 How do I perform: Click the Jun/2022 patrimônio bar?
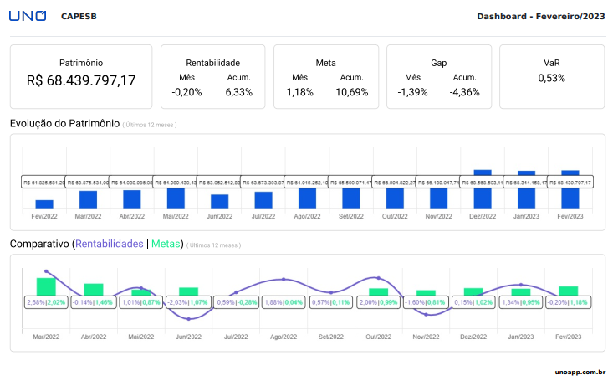coord(219,201)
